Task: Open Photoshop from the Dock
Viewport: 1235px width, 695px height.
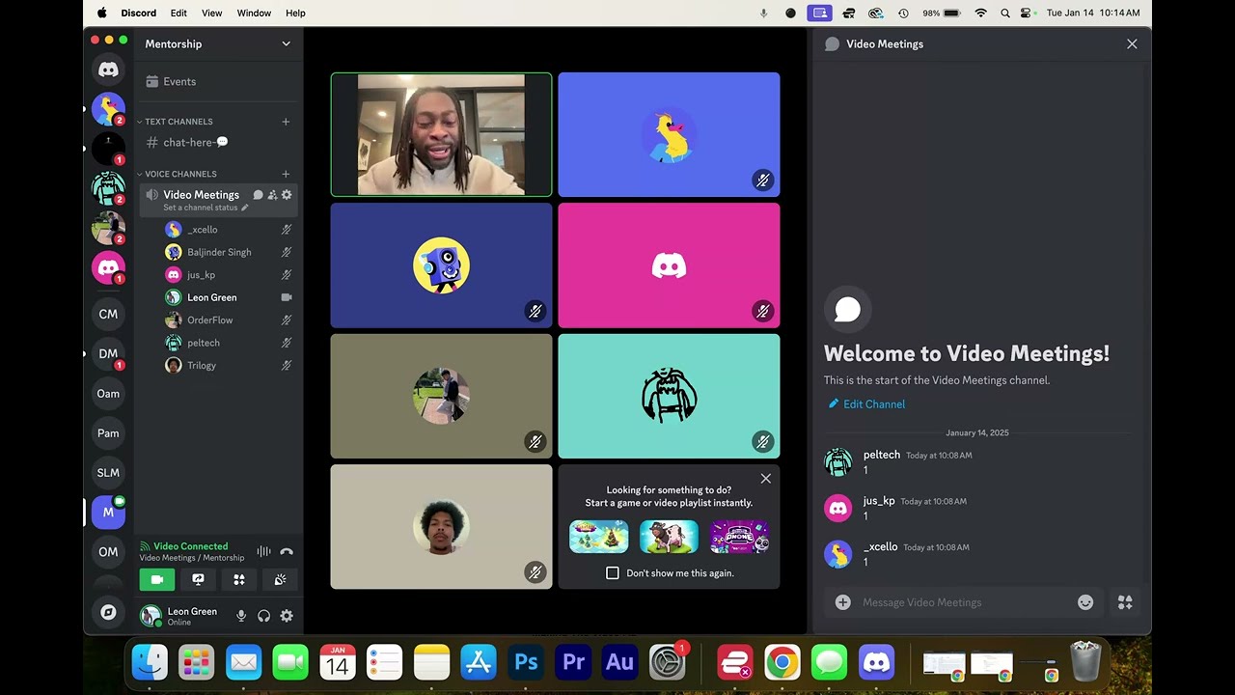Action: click(526, 662)
